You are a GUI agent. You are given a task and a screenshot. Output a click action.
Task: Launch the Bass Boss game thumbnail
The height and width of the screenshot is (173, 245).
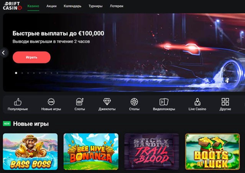pyautogui.click(x=30, y=151)
